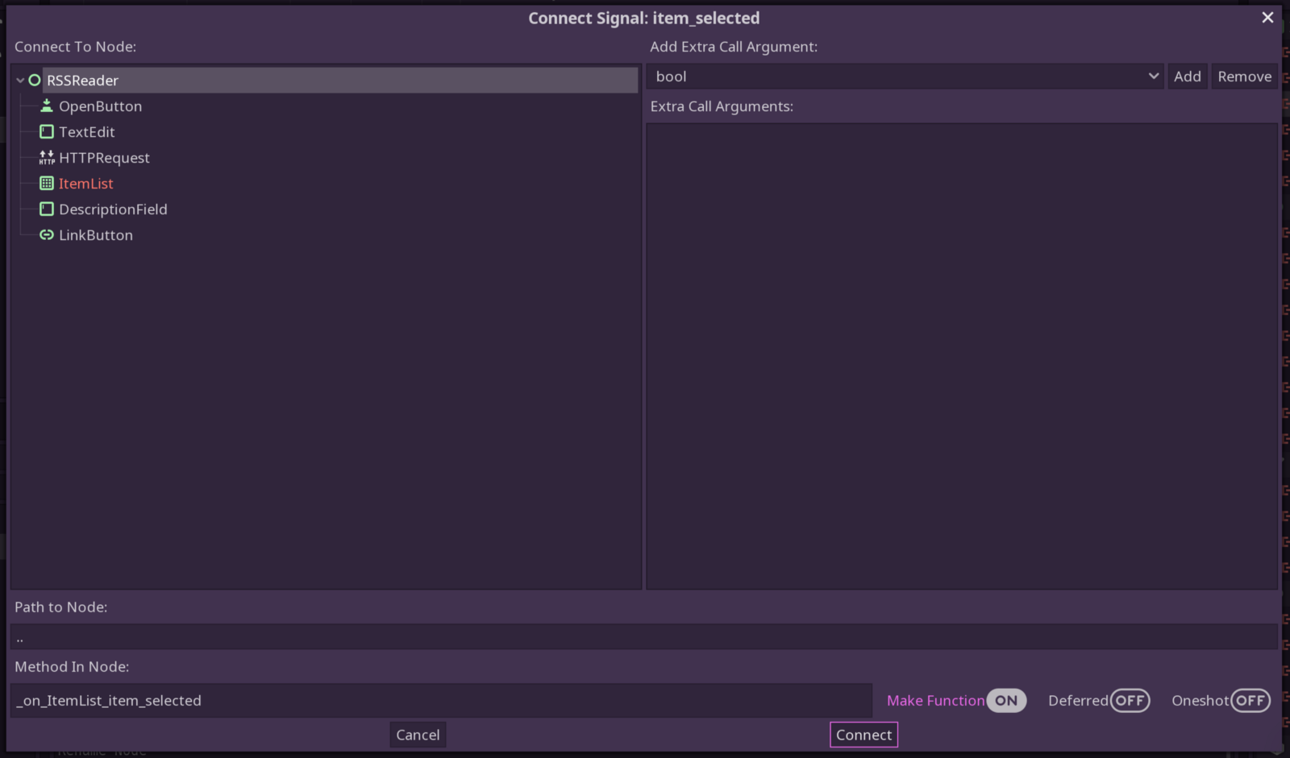1290x758 pixels.
Task: Click the Path to Node field
Action: click(643, 637)
